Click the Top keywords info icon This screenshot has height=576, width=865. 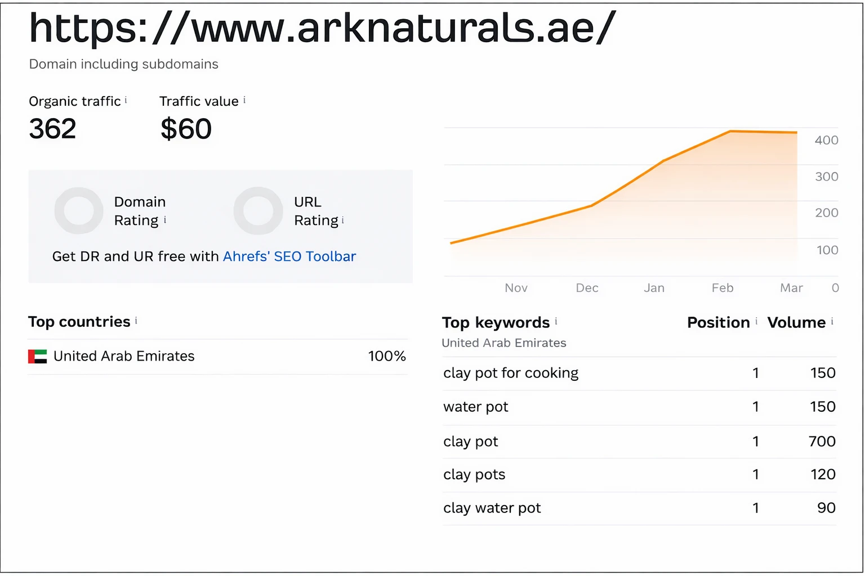[556, 320]
